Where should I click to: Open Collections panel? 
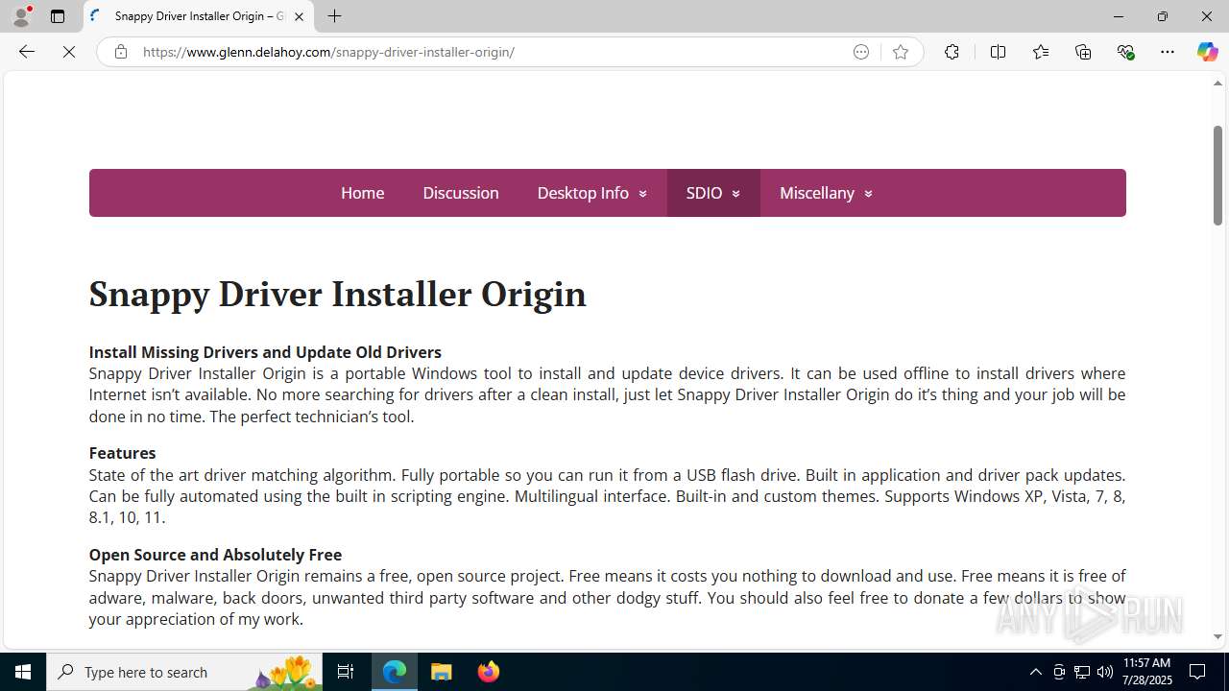(1083, 52)
